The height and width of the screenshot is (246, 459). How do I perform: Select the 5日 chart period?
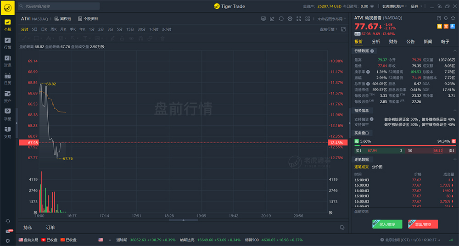tap(34, 29)
